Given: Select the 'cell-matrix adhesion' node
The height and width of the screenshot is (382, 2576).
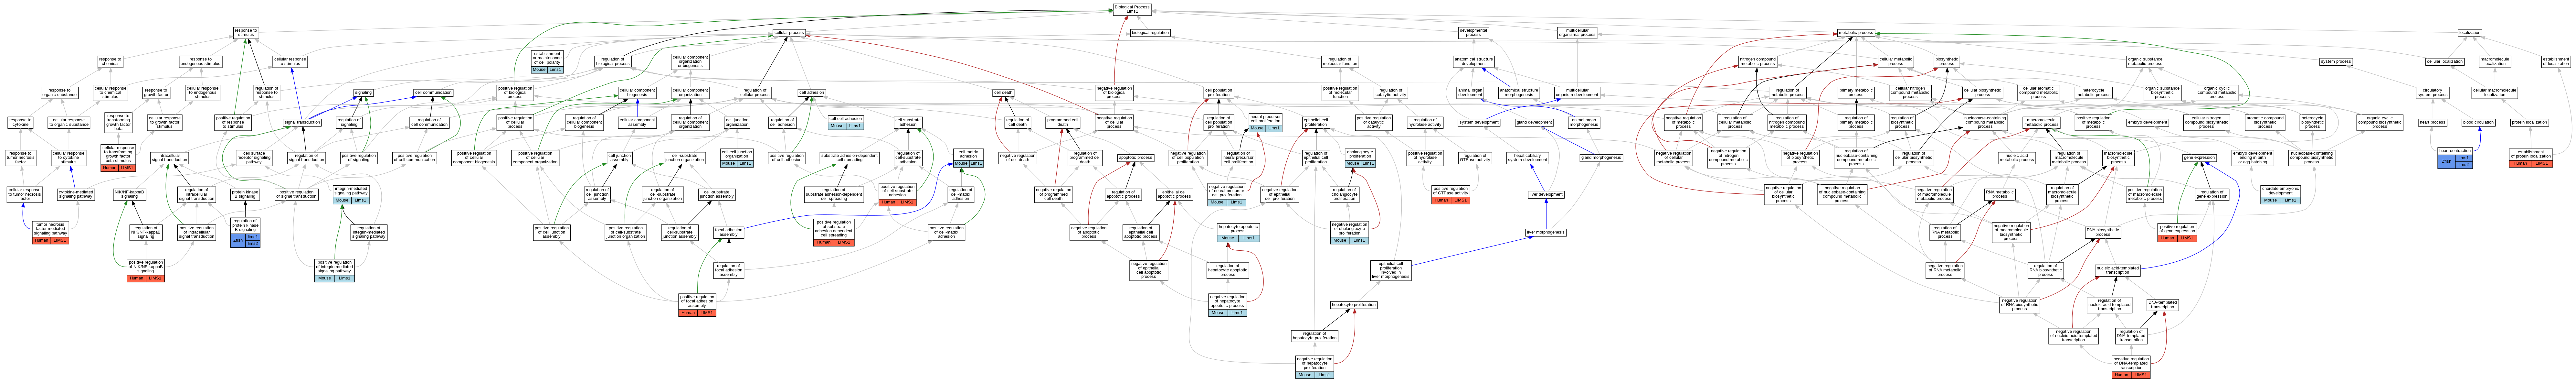Looking at the screenshot, I should (968, 158).
